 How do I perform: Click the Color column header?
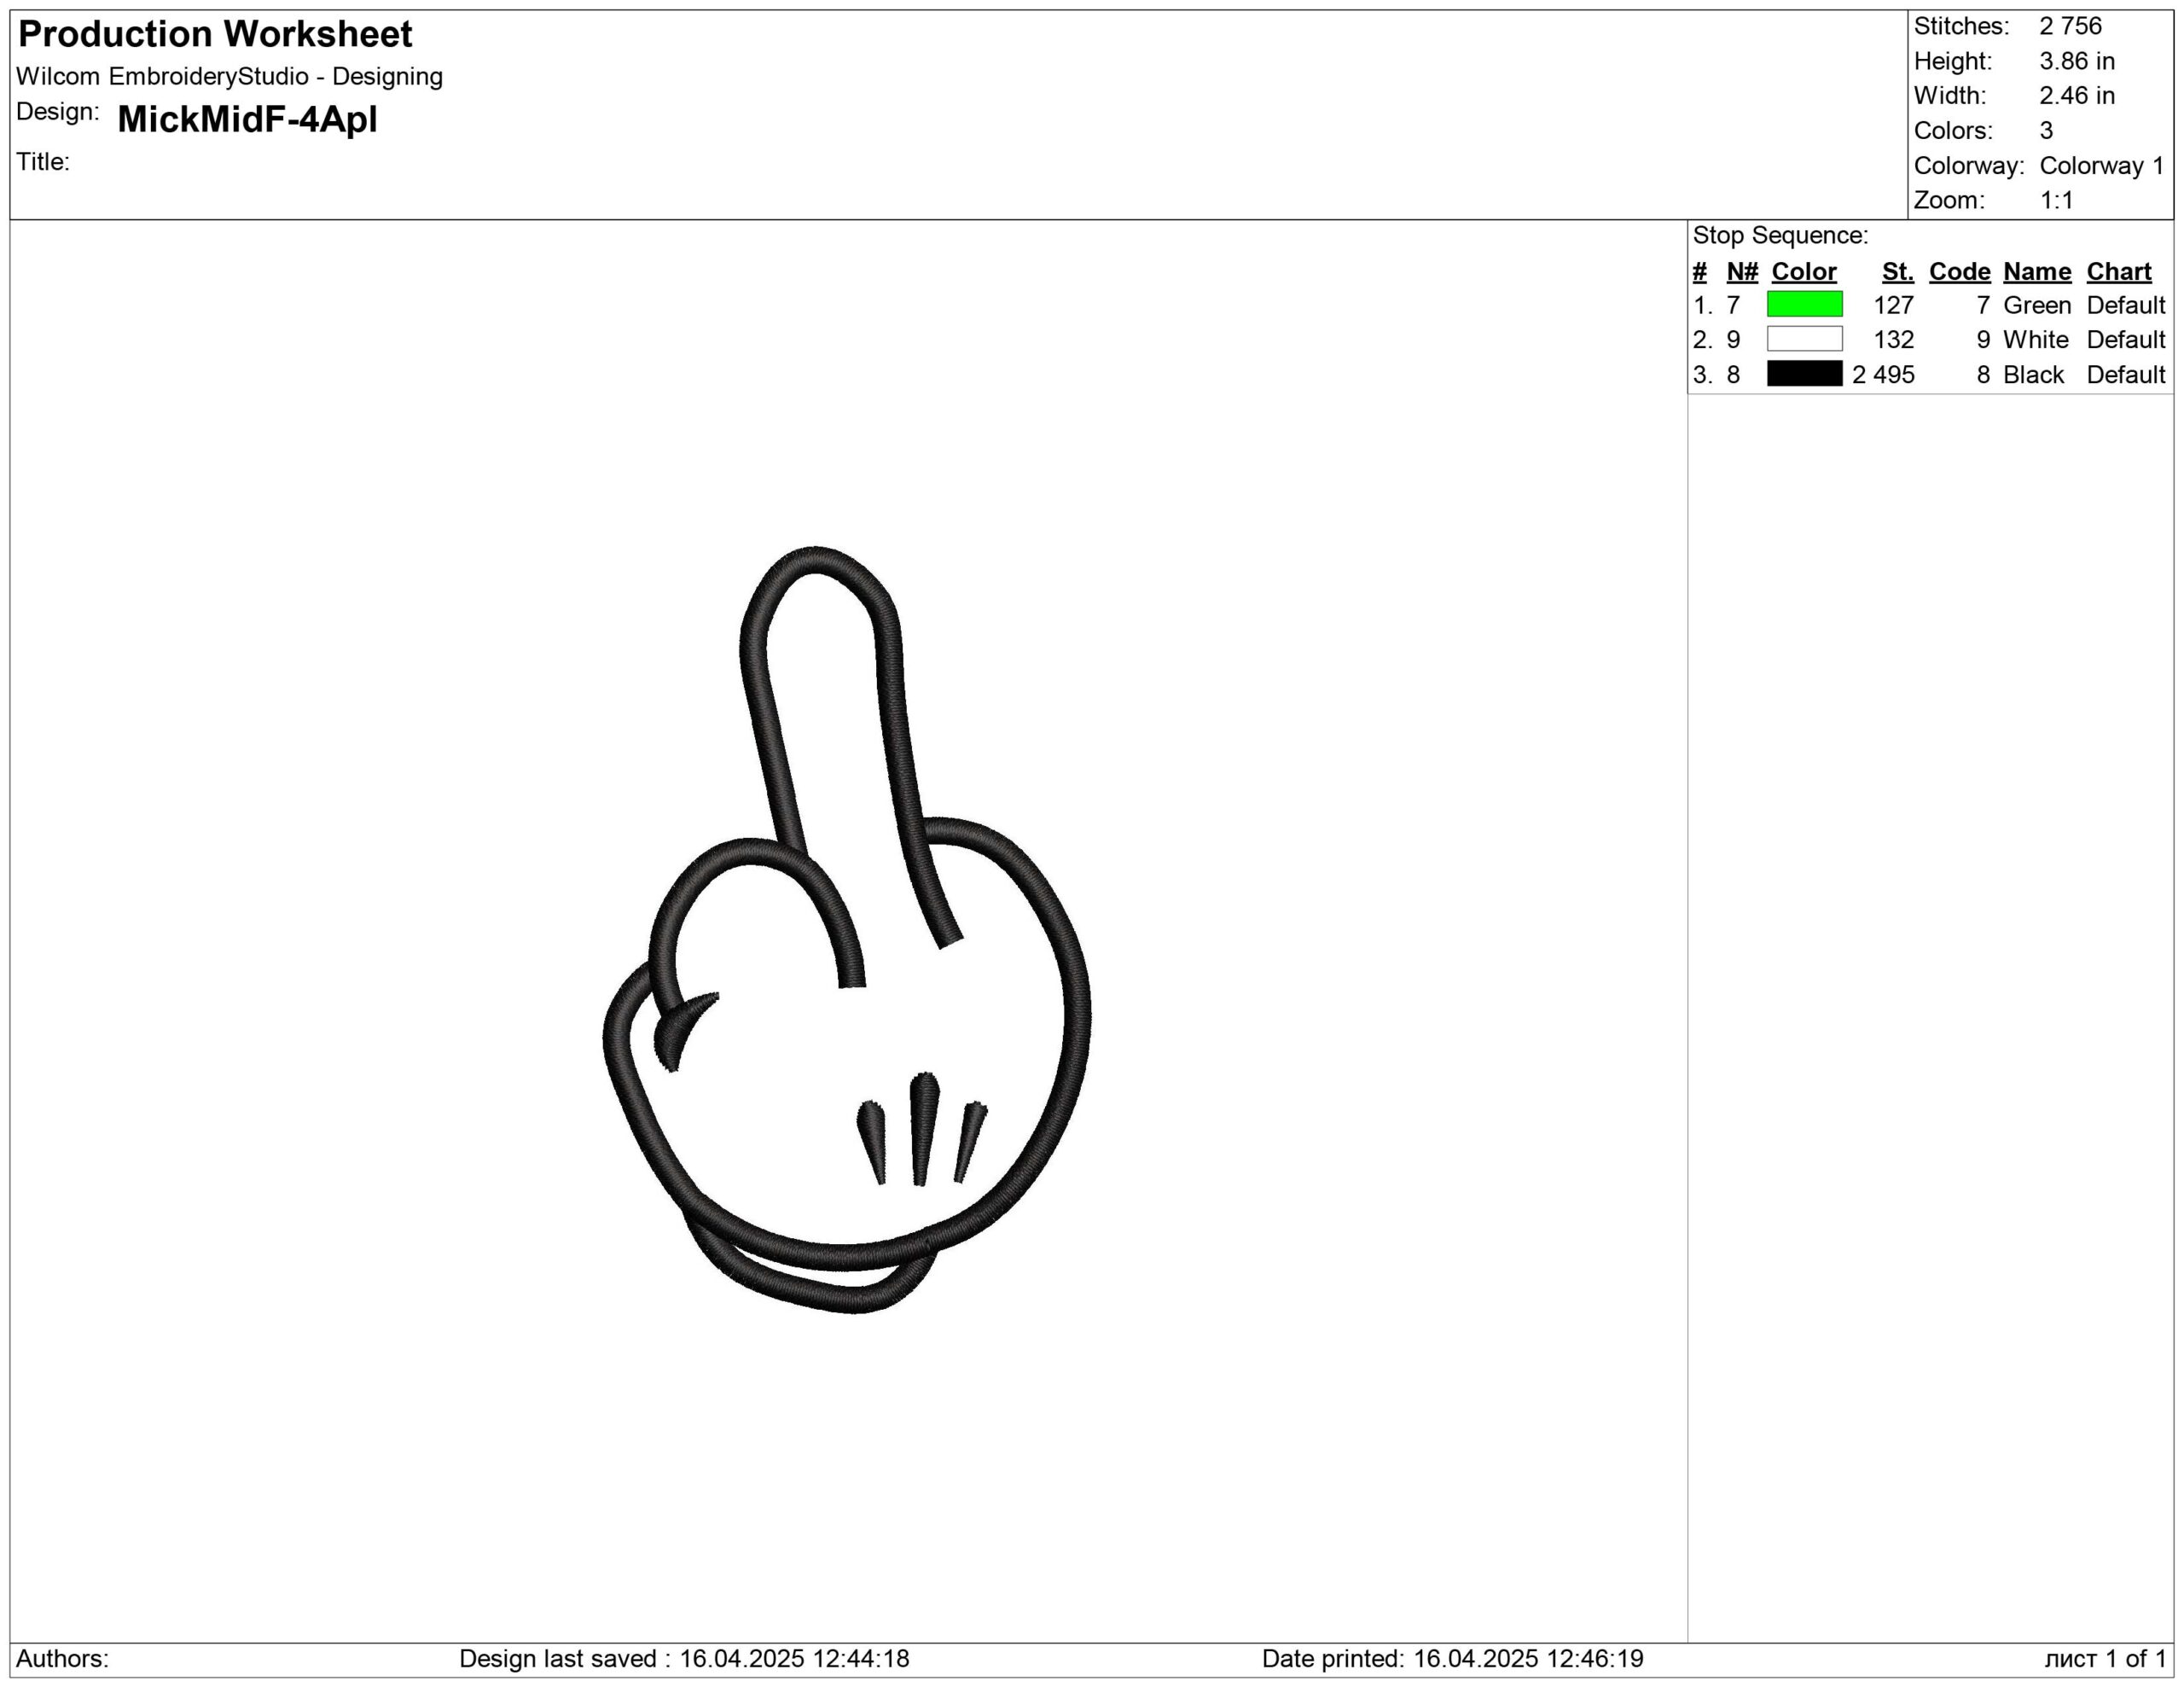[x=1803, y=272]
